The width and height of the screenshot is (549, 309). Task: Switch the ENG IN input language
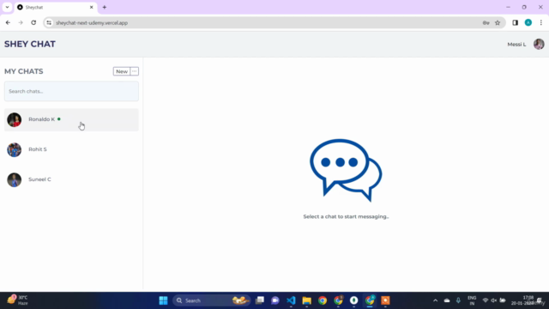point(472,300)
